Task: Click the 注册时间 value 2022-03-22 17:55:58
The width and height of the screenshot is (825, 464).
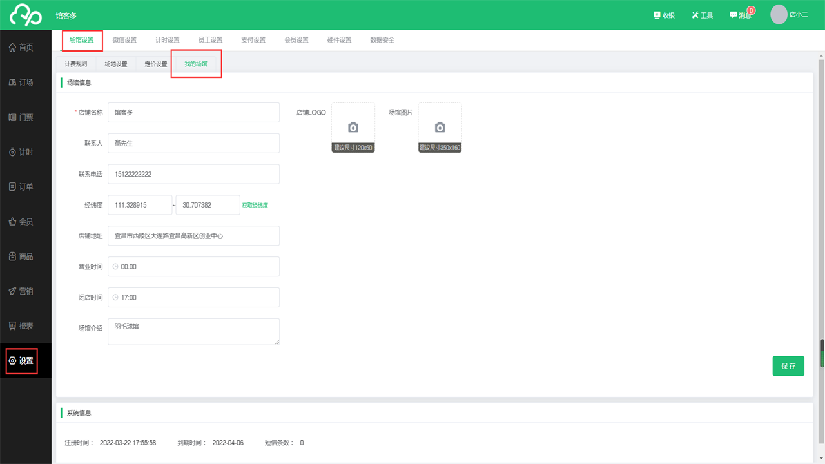Action: 128,443
